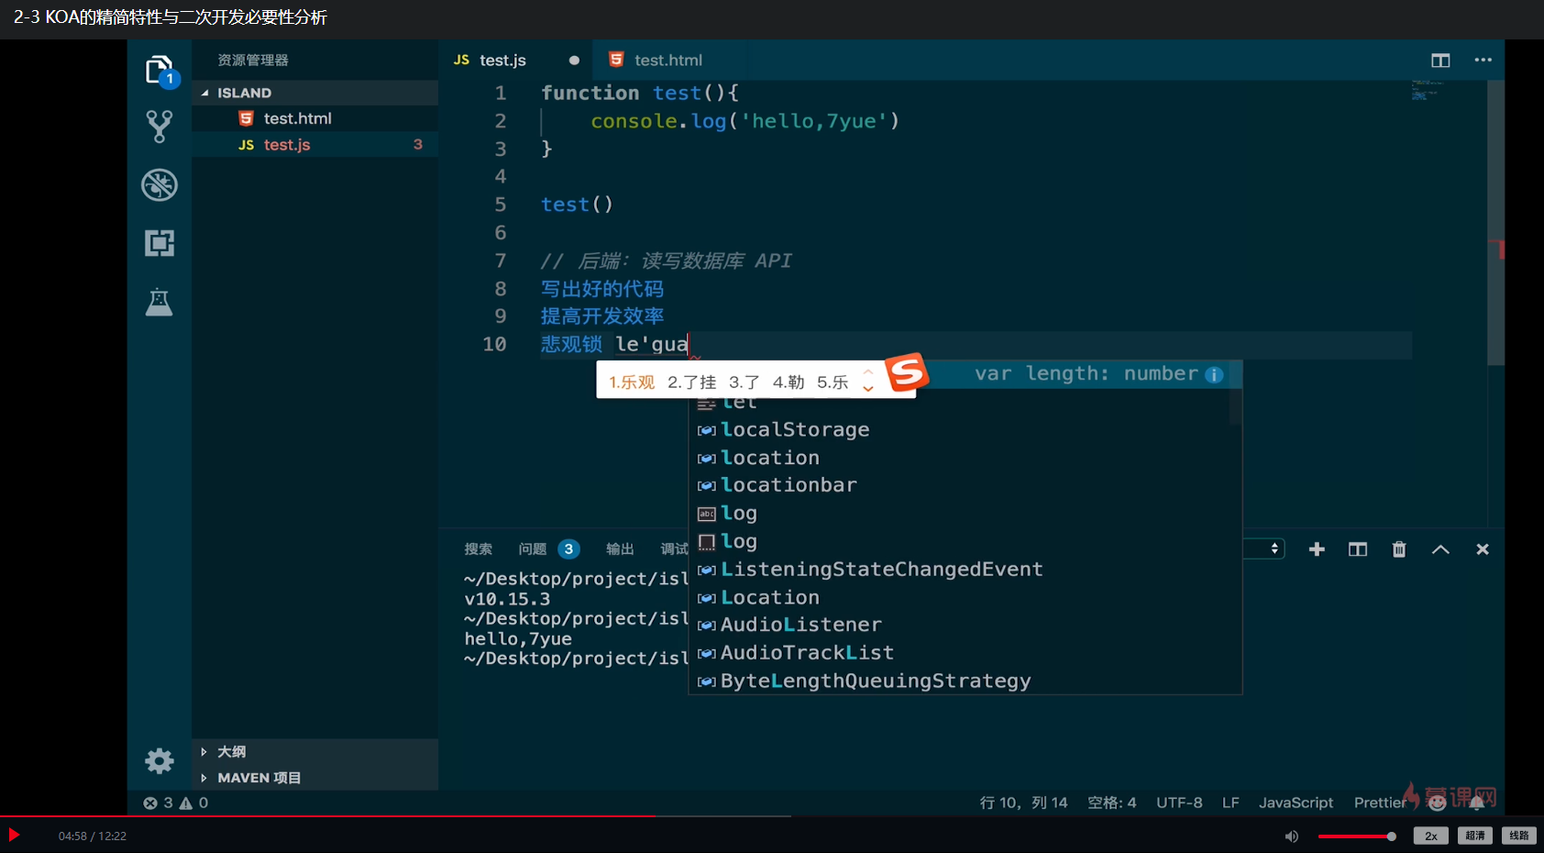Go to line via 行 10, 列 14

[x=1023, y=803]
